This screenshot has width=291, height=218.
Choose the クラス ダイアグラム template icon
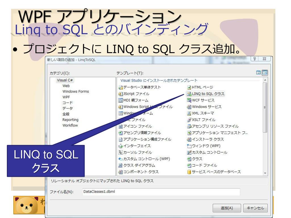pos(120,165)
